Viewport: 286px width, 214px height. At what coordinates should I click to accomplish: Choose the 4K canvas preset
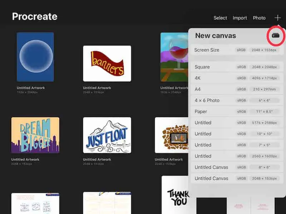tap(237, 78)
